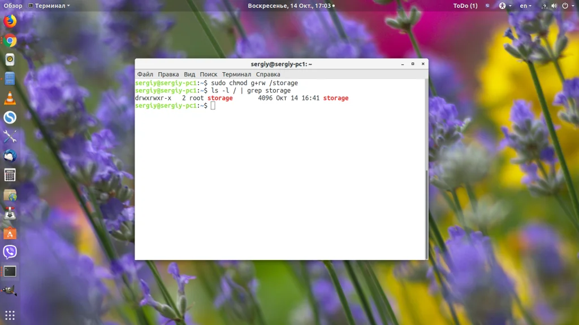Open the Терминал menu in the menu bar
The width and height of the screenshot is (579, 325).
click(x=237, y=74)
